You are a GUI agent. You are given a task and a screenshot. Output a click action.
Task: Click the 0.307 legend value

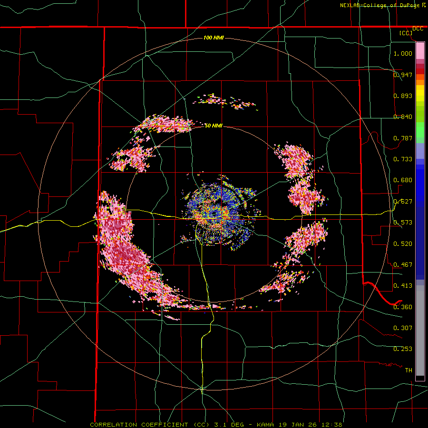403,328
